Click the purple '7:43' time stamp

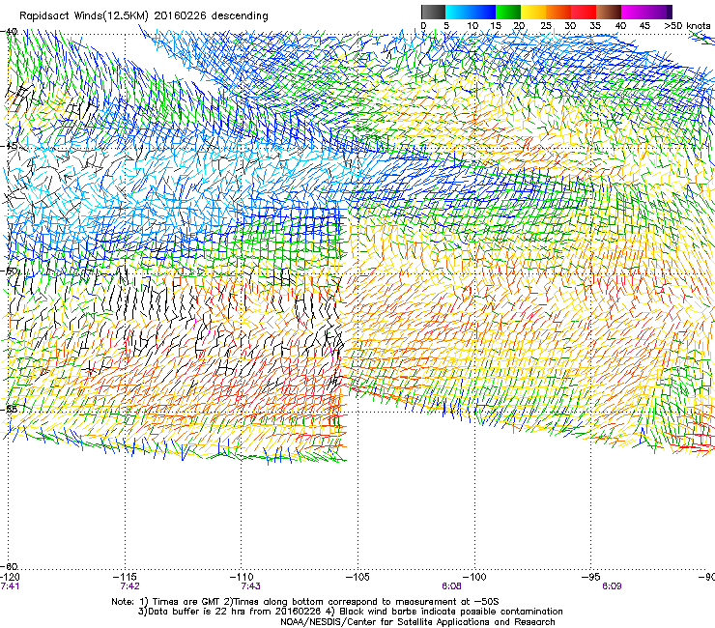coord(251,586)
